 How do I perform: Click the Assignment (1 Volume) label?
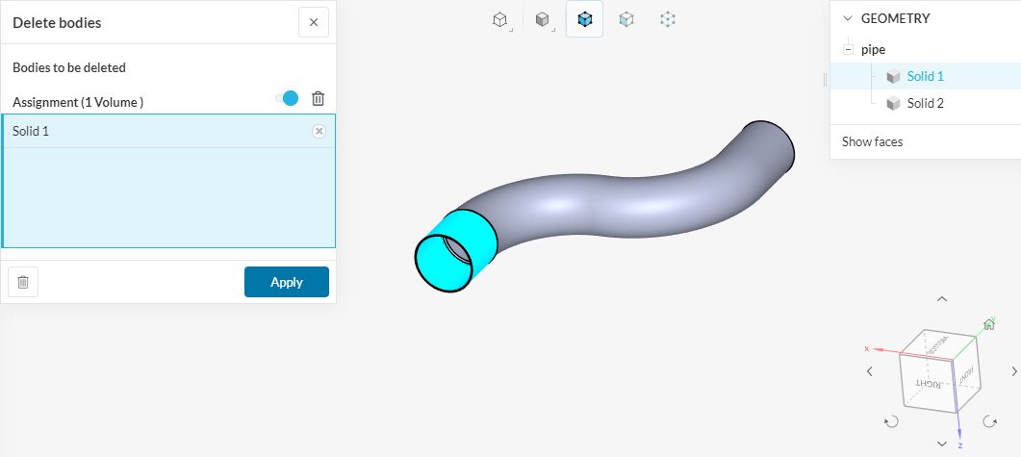pyautogui.click(x=78, y=102)
